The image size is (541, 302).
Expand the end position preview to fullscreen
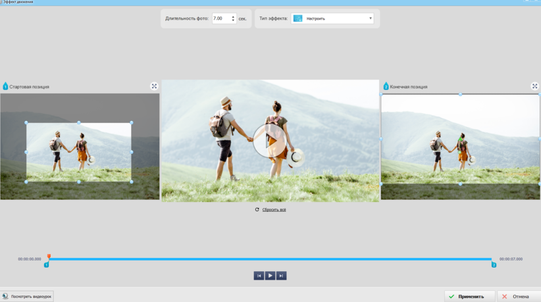coord(534,86)
